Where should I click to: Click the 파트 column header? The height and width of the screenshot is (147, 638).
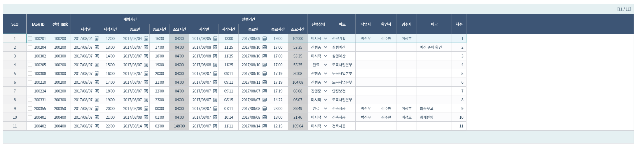click(342, 24)
